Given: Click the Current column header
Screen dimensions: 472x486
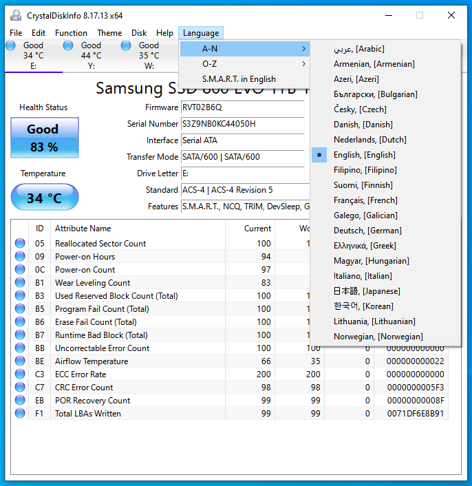Looking at the screenshot, I should 250,229.
